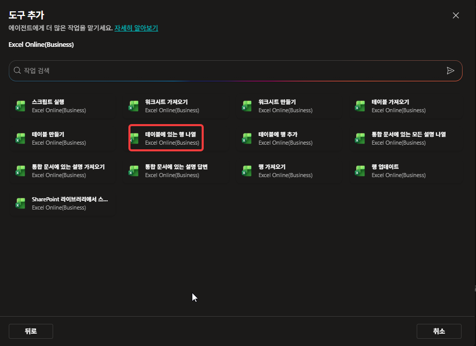Select 통합 문서에 있는 설명 가져오기 title
The height and width of the screenshot is (346, 476).
click(x=68, y=167)
